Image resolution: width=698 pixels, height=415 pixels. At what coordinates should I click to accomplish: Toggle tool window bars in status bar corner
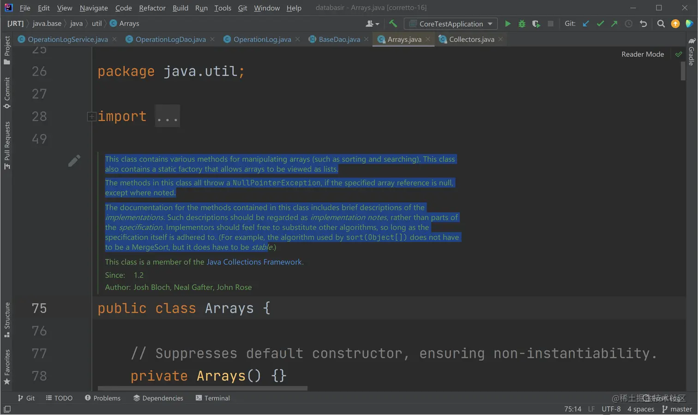(x=7, y=409)
